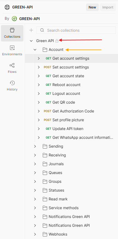The width and height of the screenshot is (118, 239).
Task: Select the Set profile picture request
Action: pyautogui.click(x=68, y=120)
